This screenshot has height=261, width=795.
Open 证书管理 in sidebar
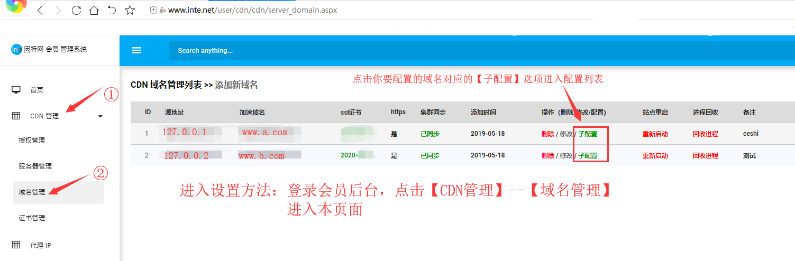point(32,218)
